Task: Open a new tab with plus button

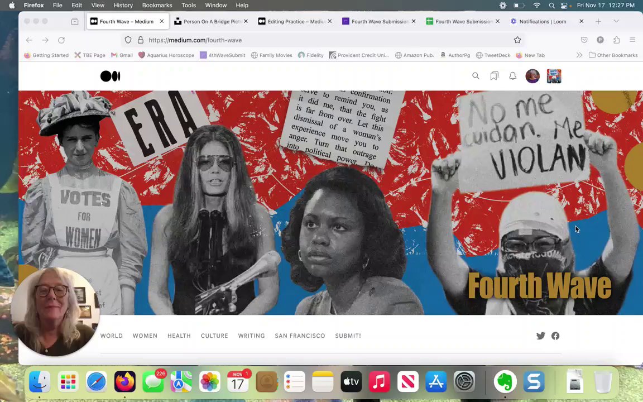Action: [598, 21]
